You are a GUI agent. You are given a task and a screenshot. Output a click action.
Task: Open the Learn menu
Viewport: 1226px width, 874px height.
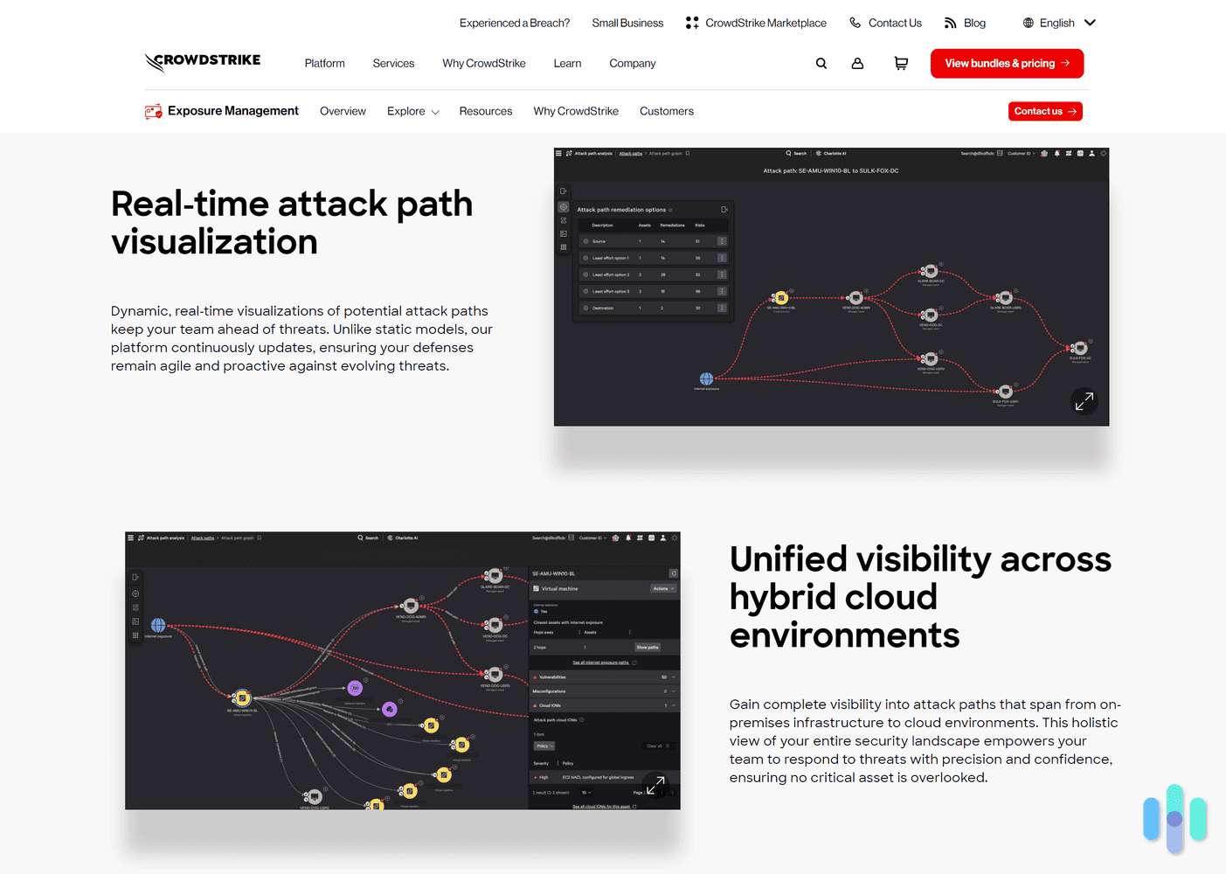click(567, 63)
